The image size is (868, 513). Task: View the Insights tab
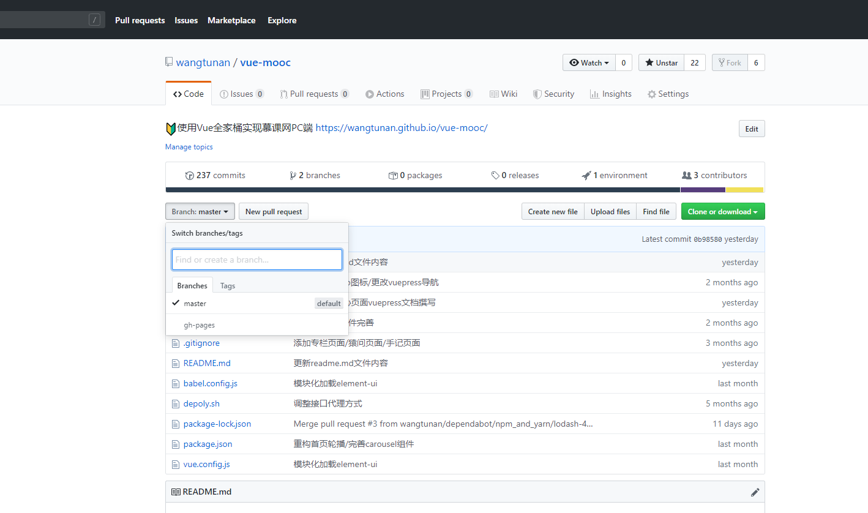coord(610,94)
